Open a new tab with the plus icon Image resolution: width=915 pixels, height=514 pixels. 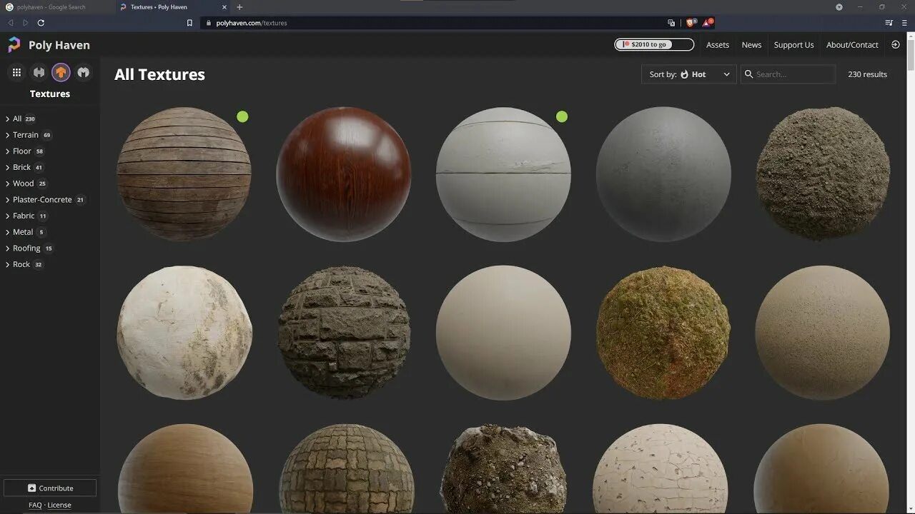pyautogui.click(x=239, y=7)
